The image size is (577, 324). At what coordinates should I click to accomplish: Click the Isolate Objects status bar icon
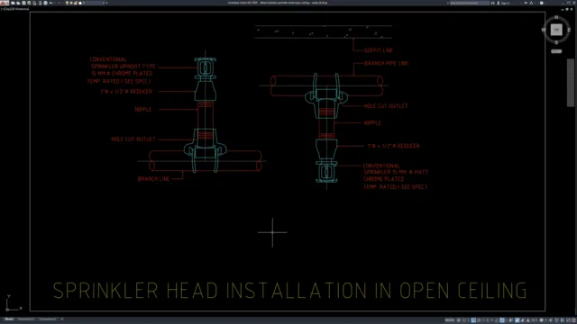tap(556, 320)
